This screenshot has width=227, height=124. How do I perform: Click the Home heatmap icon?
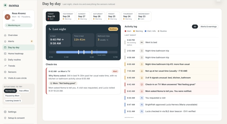coord(5,54)
